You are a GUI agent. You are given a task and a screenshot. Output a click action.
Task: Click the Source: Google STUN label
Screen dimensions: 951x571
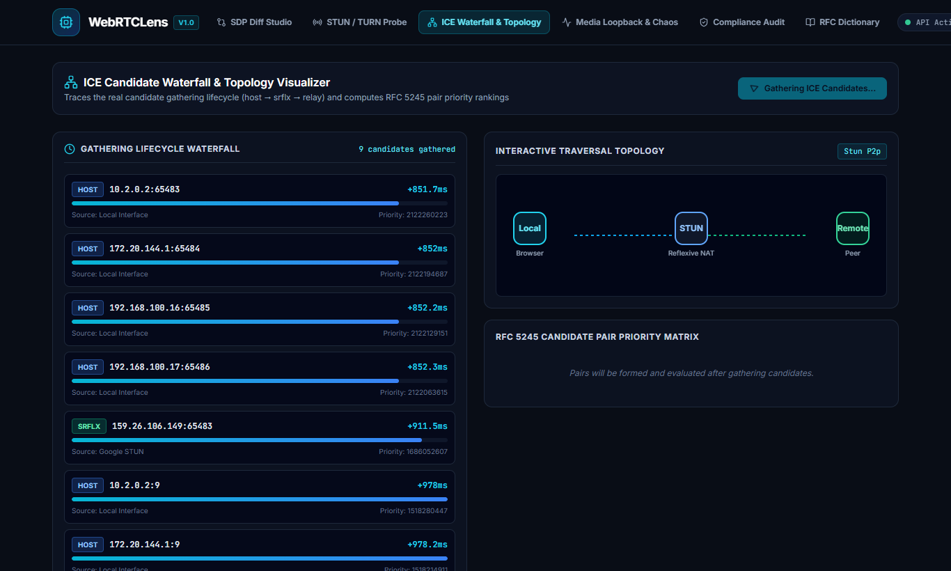(x=108, y=452)
